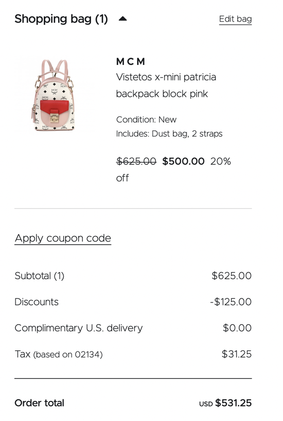The height and width of the screenshot is (421, 283).
Task: Click the Shopping bag (1) heading
Action: tap(61, 19)
